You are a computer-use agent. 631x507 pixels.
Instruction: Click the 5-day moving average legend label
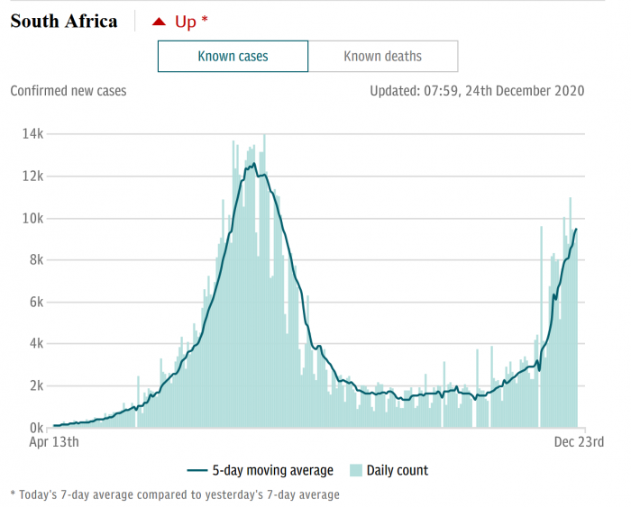point(272,470)
